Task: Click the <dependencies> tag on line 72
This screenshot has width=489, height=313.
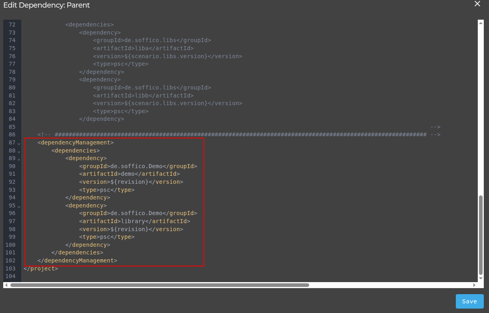Action: coord(89,24)
